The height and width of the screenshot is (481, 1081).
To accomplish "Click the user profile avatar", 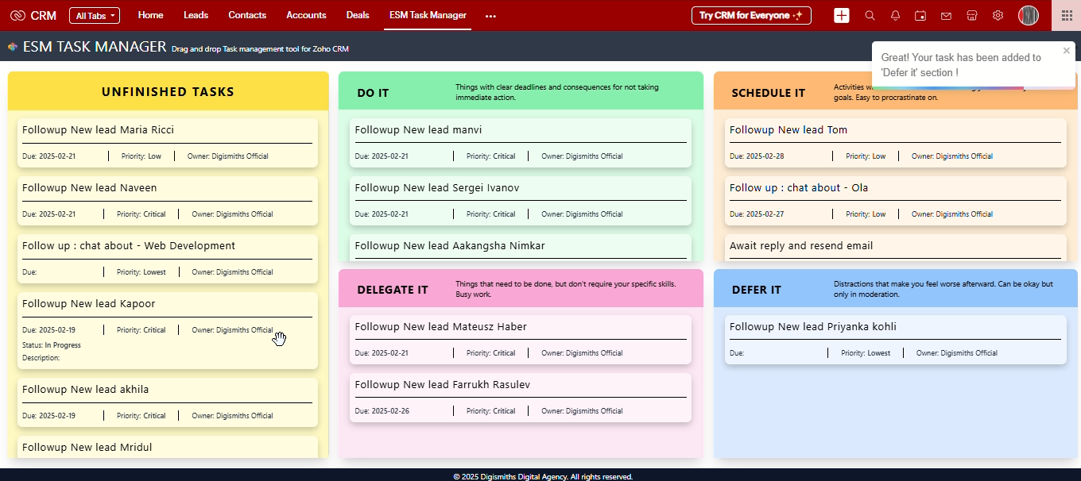I will tap(1029, 16).
